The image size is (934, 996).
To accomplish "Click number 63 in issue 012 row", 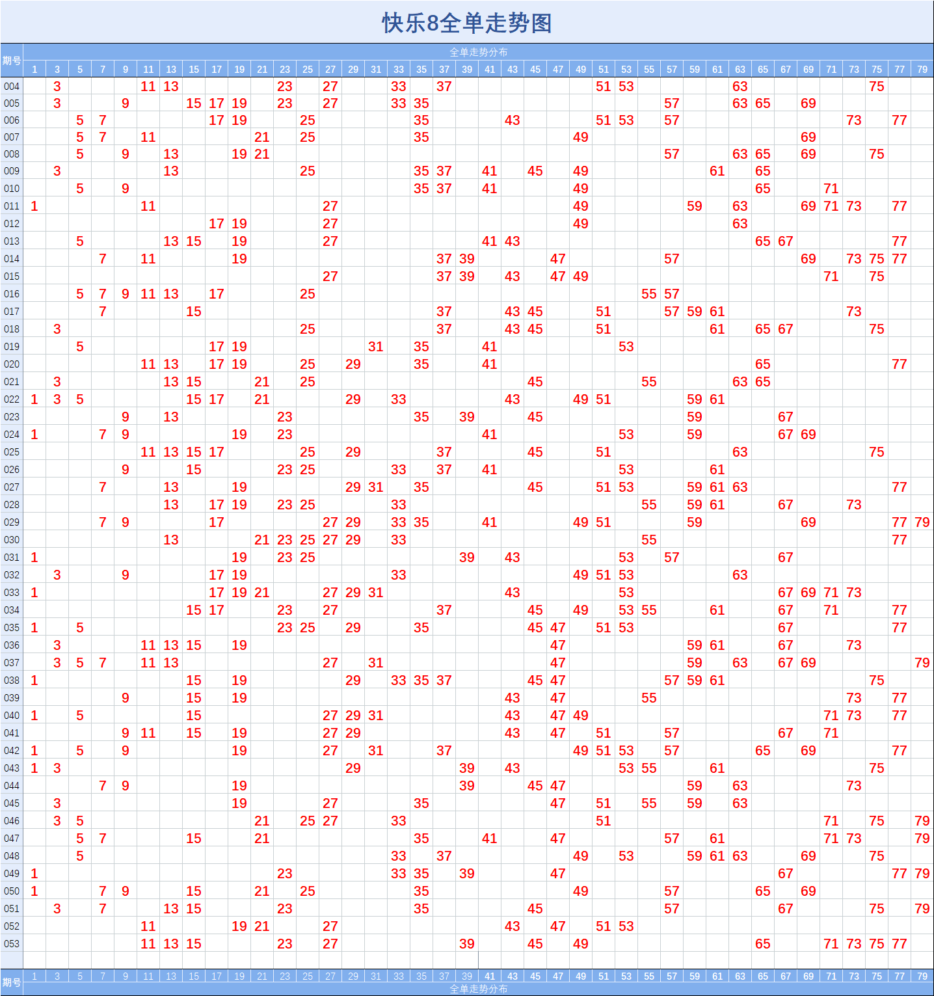I will tap(740, 223).
